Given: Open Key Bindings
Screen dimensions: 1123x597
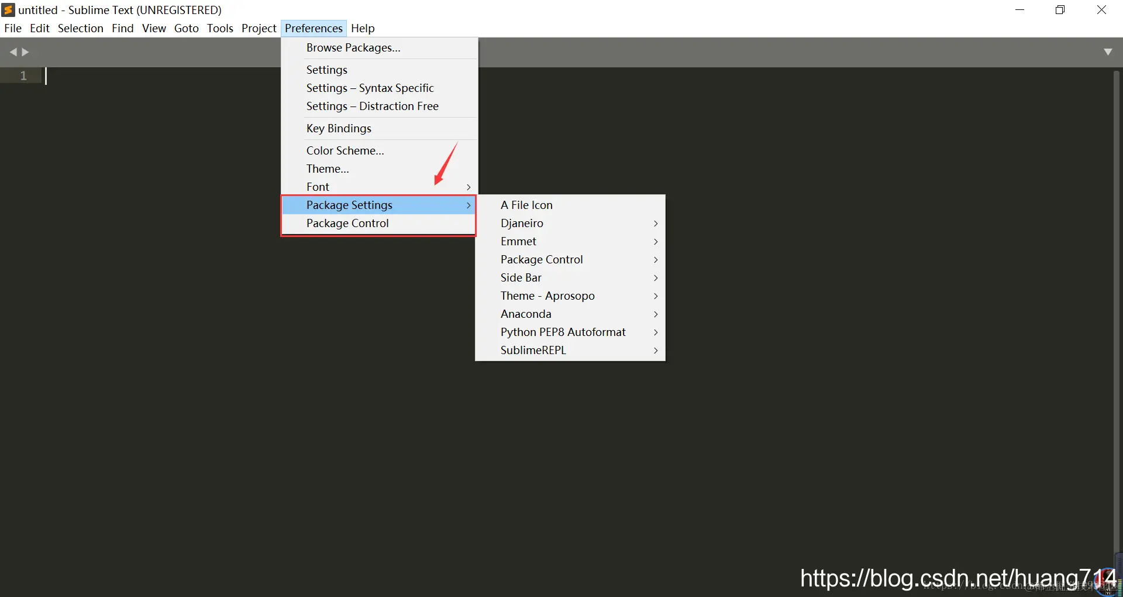Looking at the screenshot, I should [379, 128].
